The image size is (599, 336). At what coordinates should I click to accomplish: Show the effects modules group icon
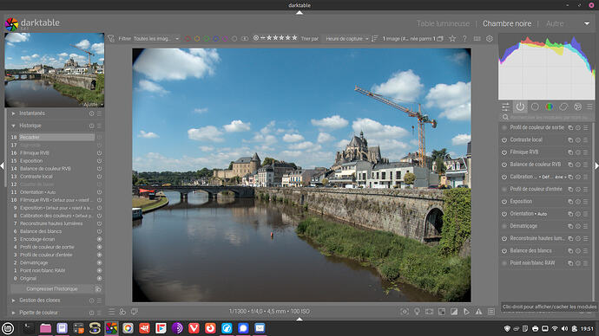click(577, 107)
